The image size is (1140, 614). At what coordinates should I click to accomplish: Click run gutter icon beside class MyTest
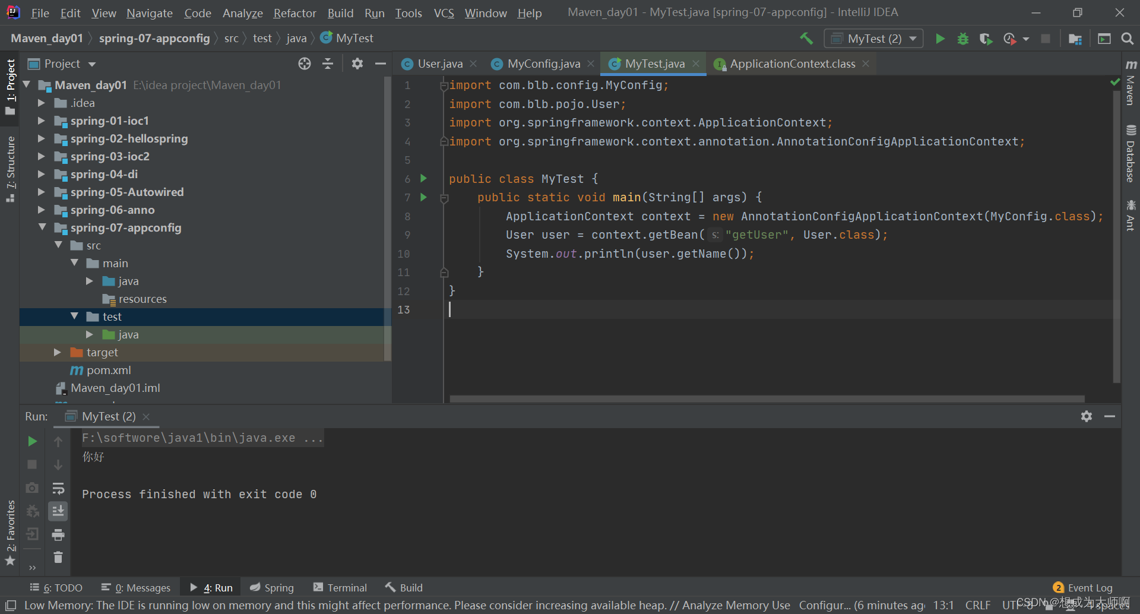click(423, 178)
